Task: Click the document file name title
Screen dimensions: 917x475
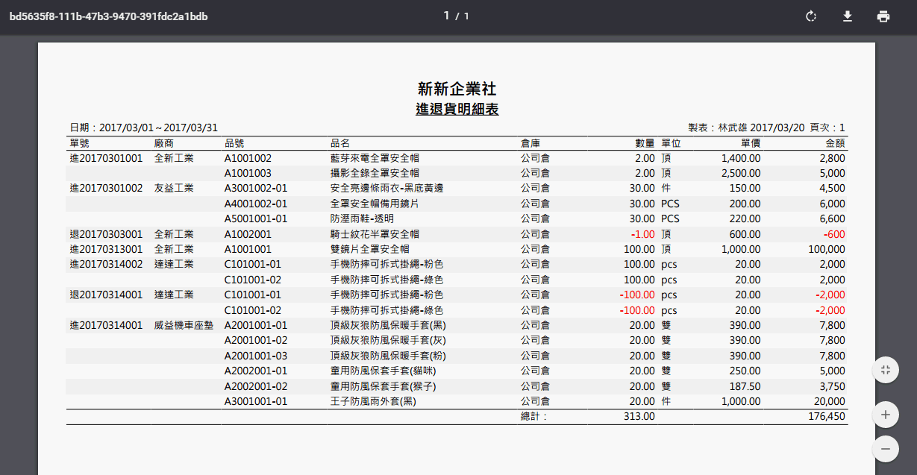Action: [108, 16]
